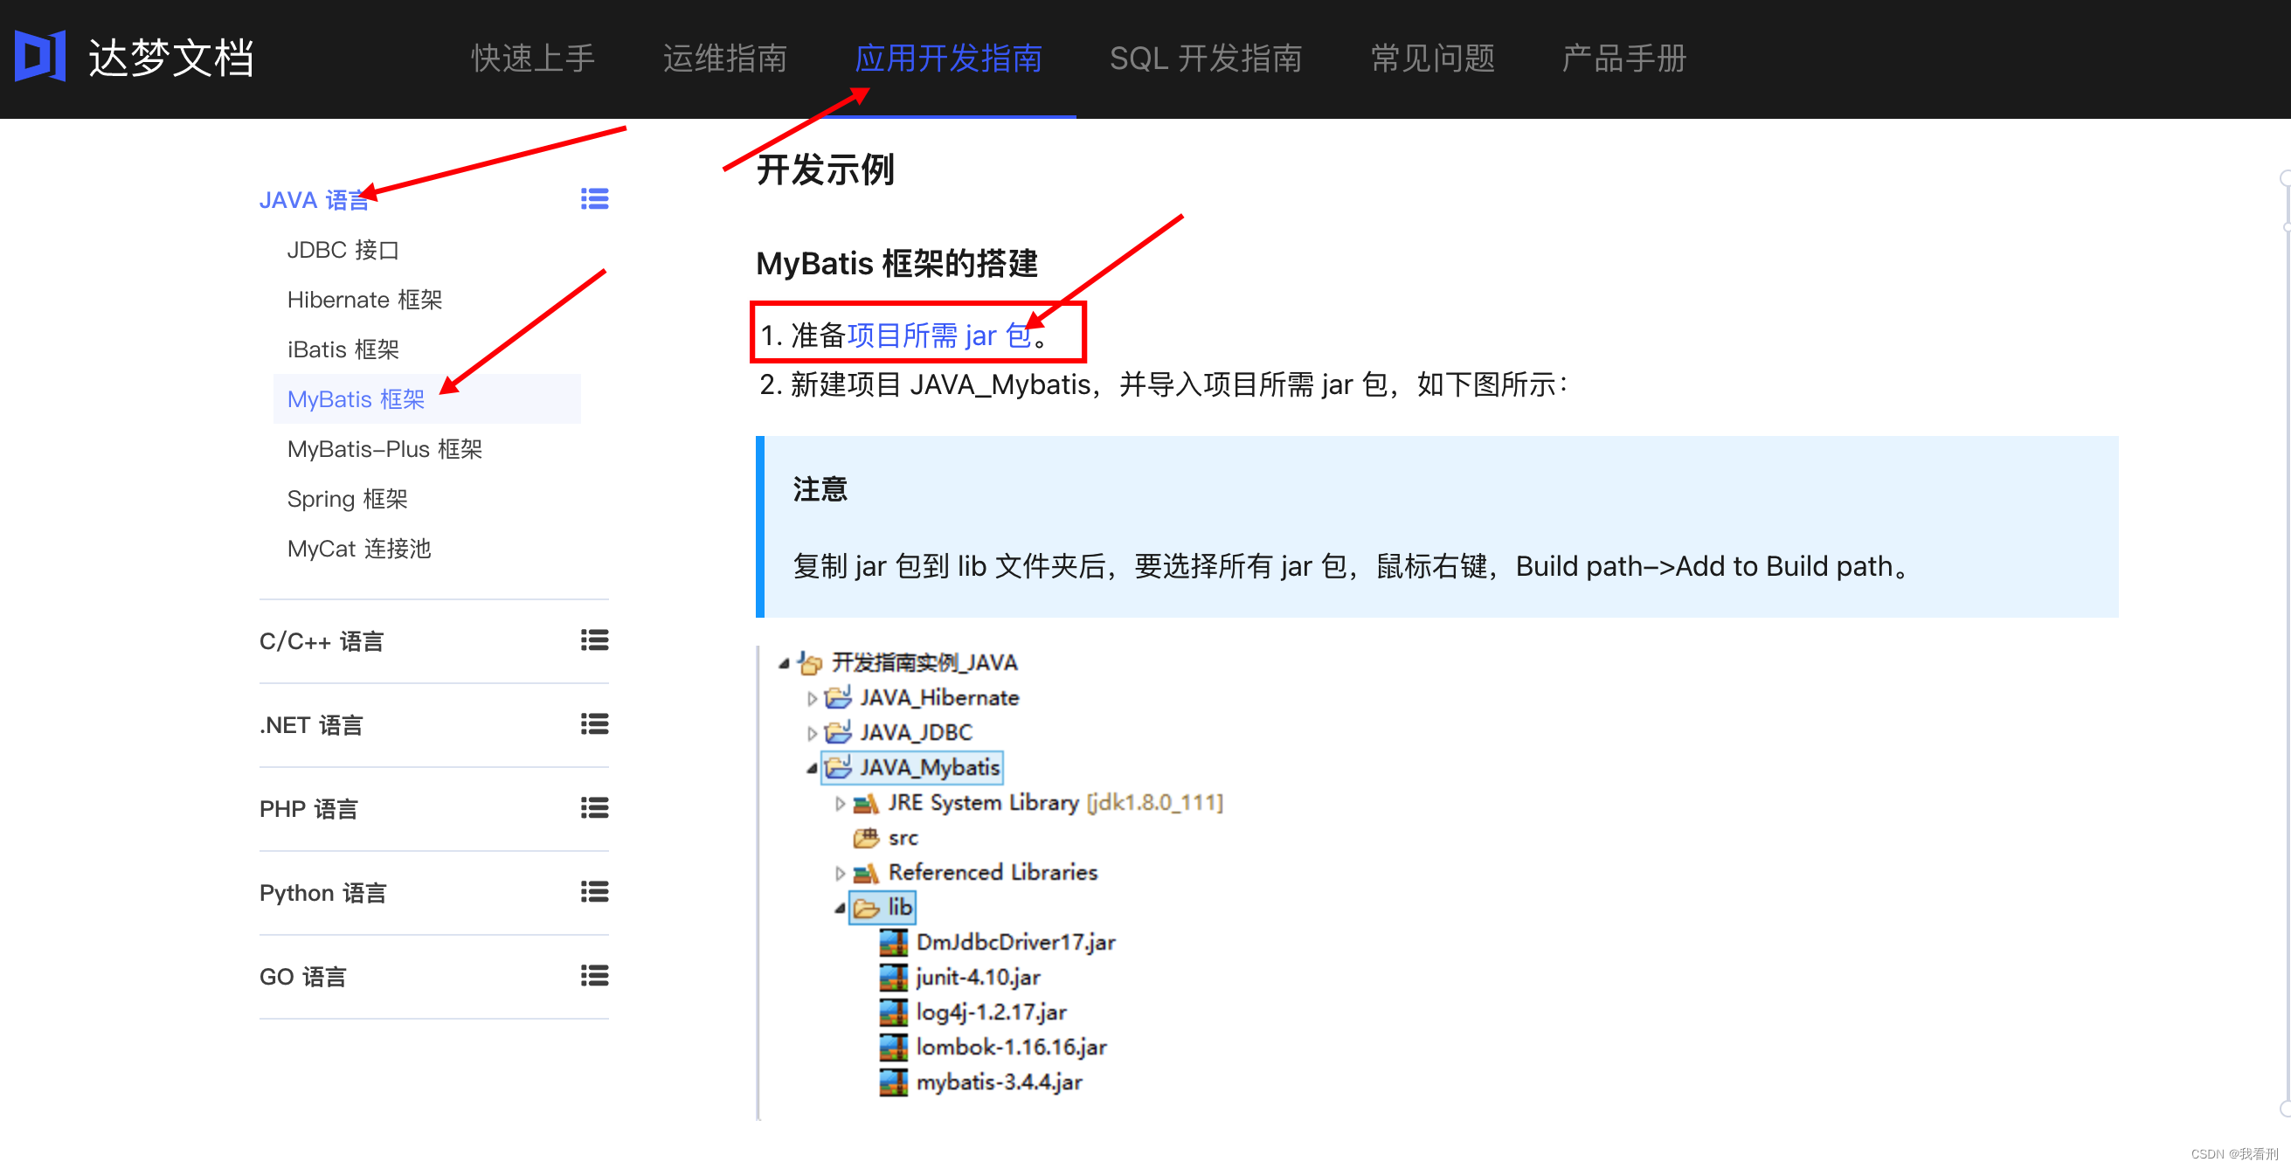This screenshot has width=2291, height=1169.
Task: Click the JAVA_JDBC project folder icon
Action: [838, 731]
